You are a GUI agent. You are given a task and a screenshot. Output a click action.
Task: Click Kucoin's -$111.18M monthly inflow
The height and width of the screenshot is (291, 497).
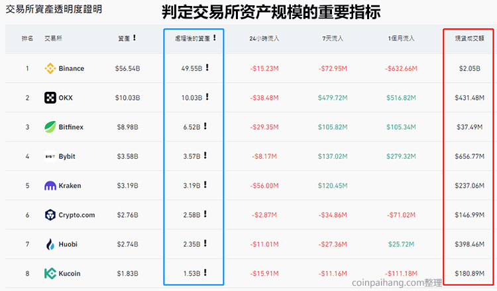(401, 273)
